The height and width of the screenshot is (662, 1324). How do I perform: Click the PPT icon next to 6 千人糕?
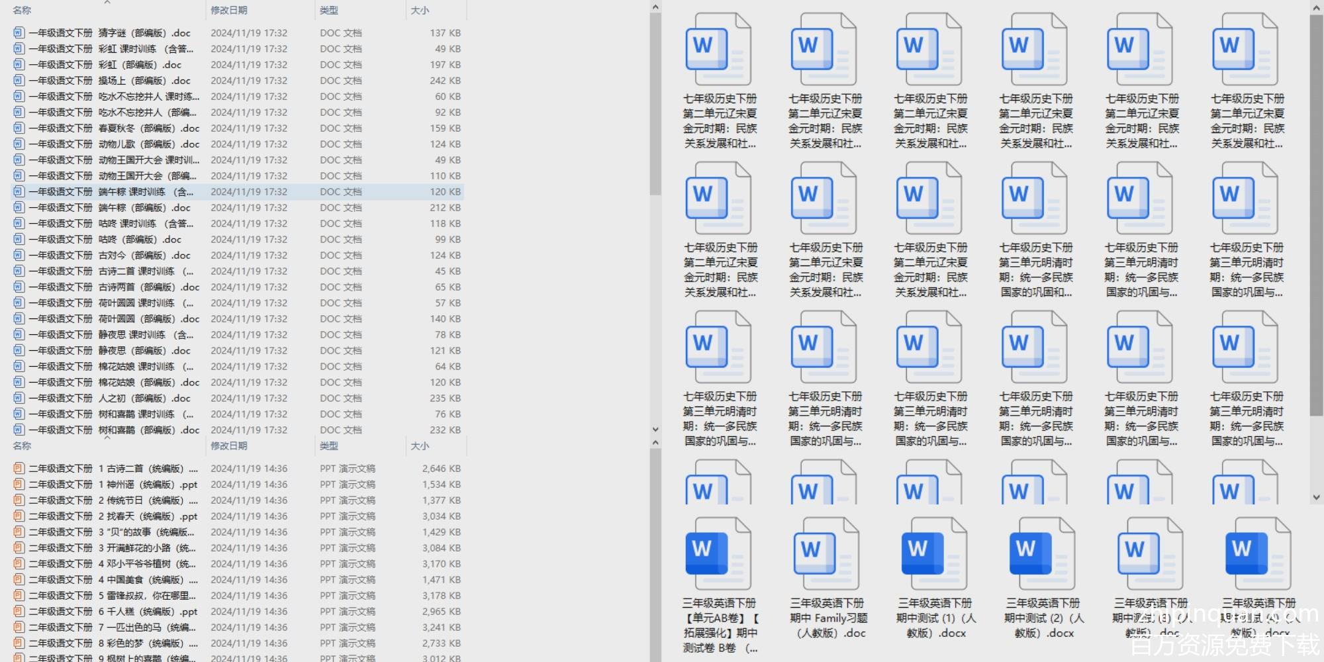(19, 612)
